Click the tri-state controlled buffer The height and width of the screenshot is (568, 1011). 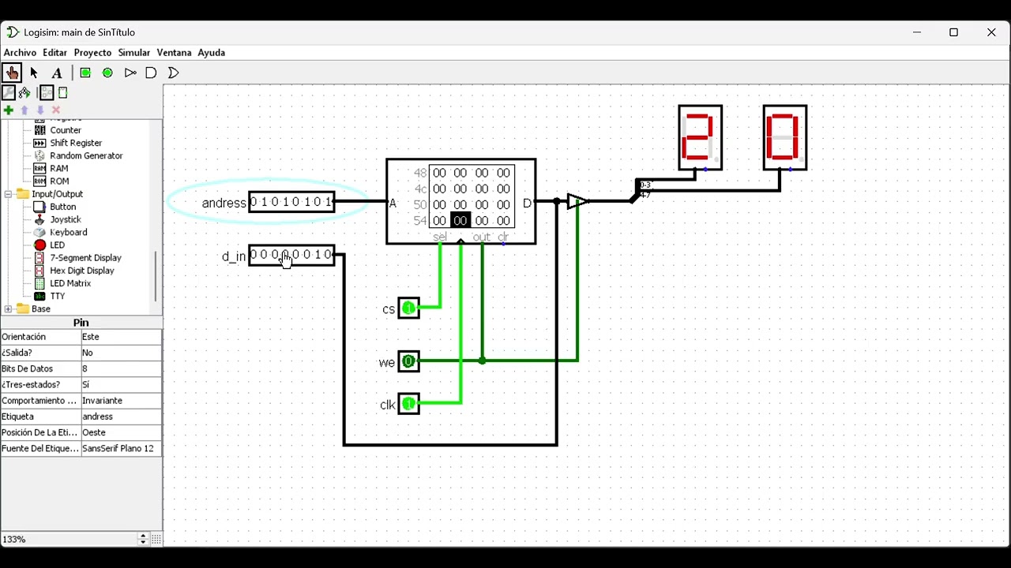coord(577,202)
